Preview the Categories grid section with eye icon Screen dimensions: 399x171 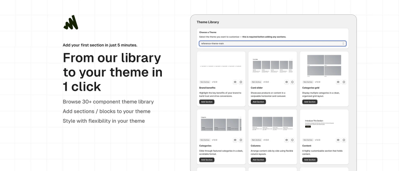point(338,82)
